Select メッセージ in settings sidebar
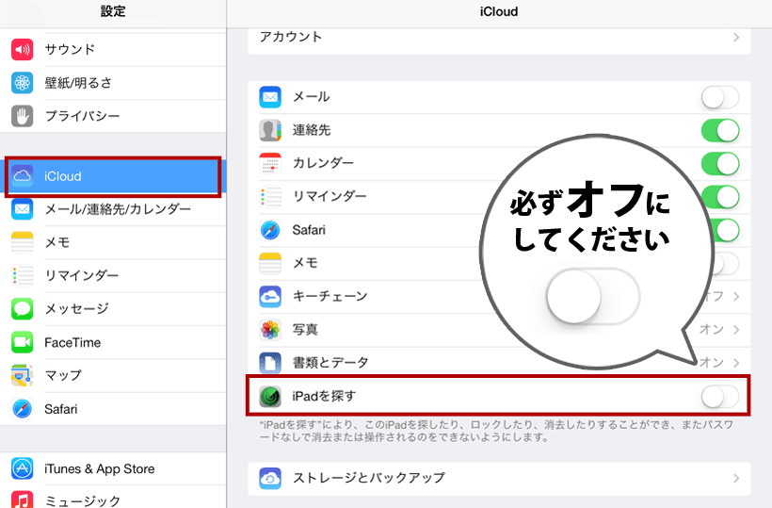The image size is (772, 508). coord(113,309)
